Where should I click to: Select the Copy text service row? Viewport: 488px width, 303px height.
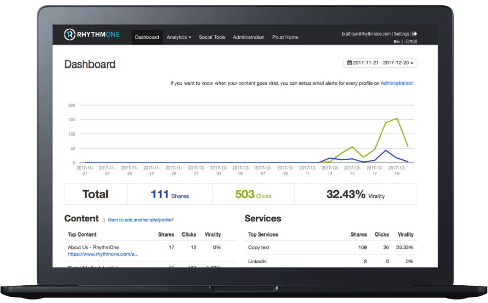(331, 247)
